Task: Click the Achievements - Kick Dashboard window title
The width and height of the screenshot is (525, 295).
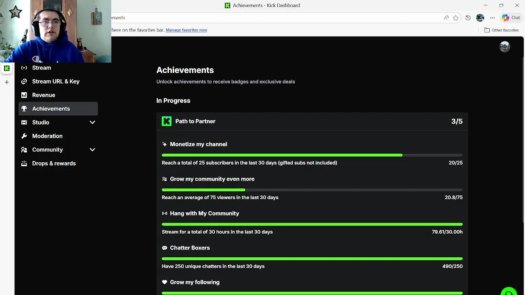Action: 266,5
